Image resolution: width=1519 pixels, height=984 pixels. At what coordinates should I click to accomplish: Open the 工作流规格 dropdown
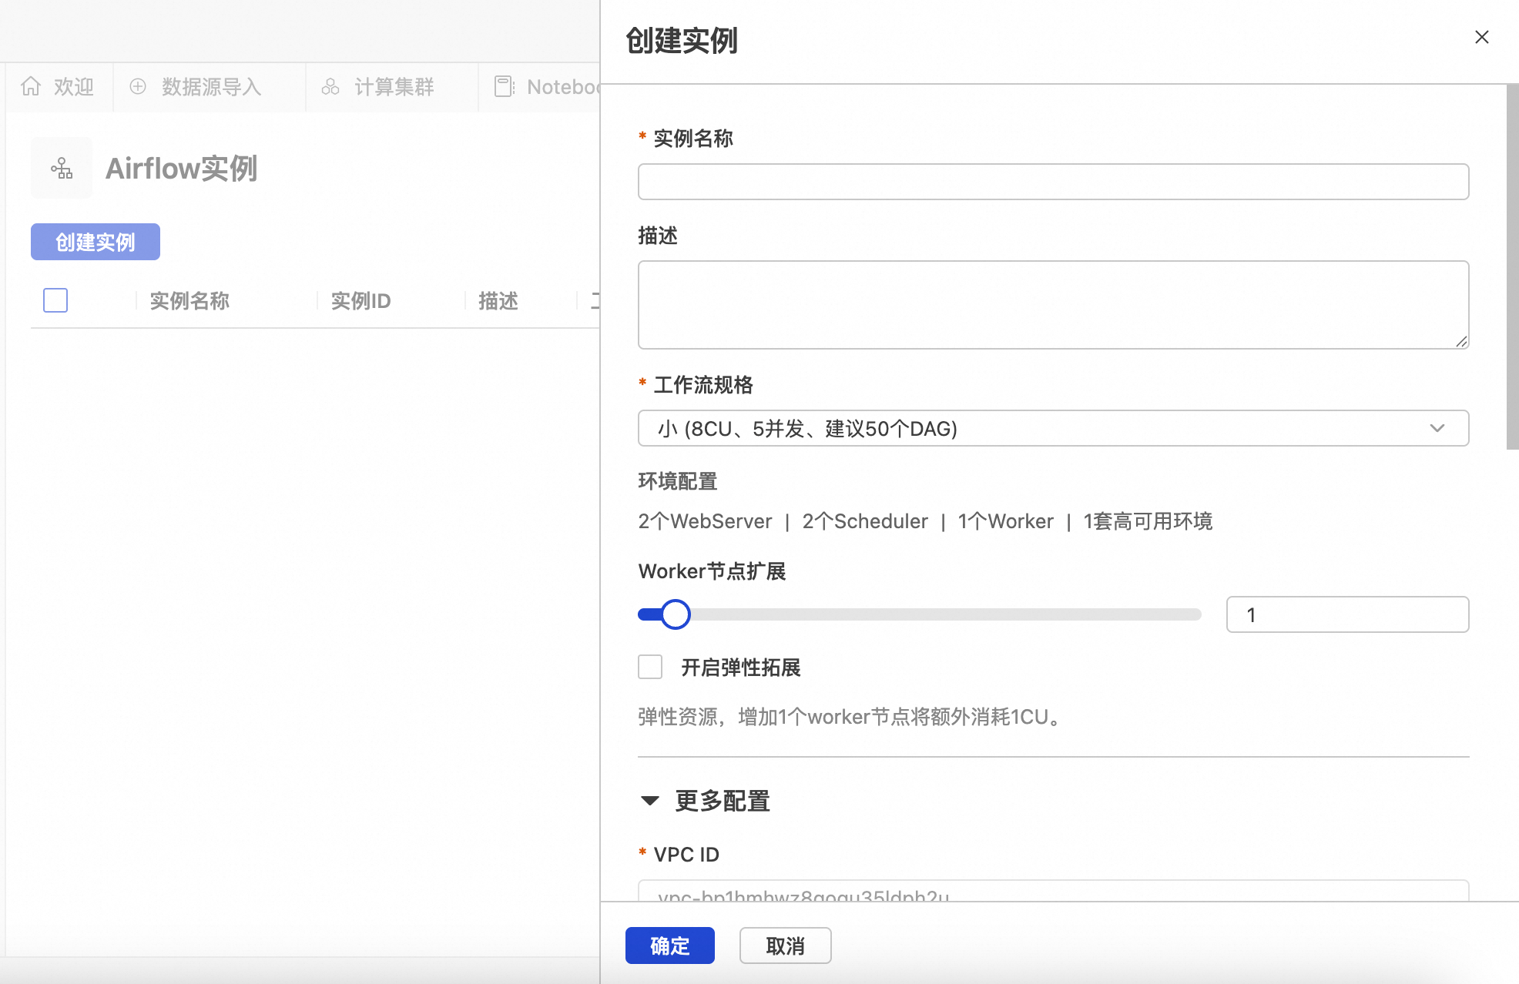[x=1053, y=428]
